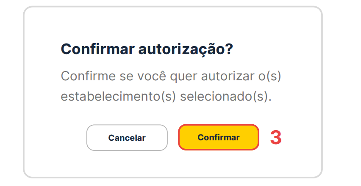Click the 'Confirmar autorização?' dialog heading
The height and width of the screenshot is (186, 361).
click(147, 49)
